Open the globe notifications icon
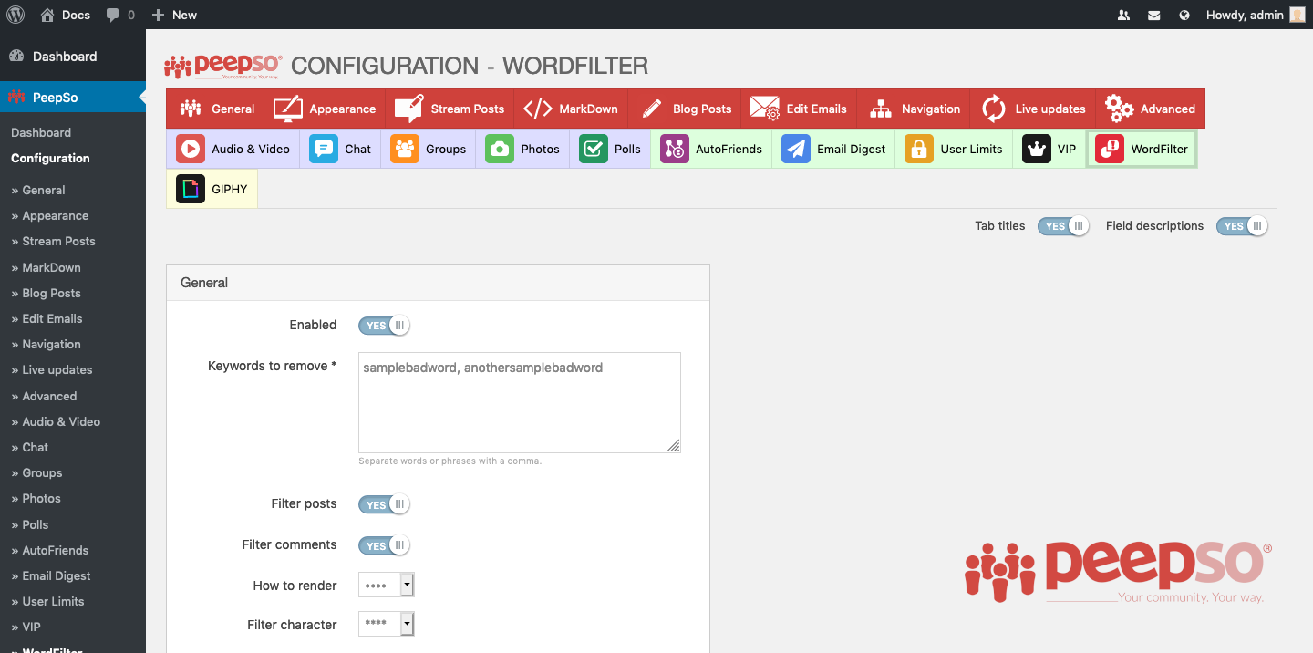 point(1184,16)
